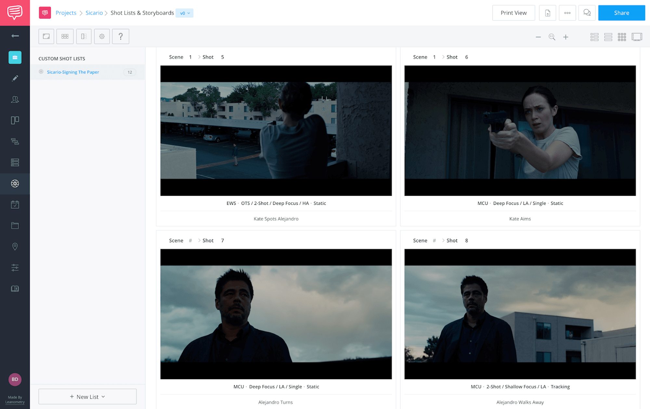Open the more options ellipsis button

pyautogui.click(x=567, y=13)
